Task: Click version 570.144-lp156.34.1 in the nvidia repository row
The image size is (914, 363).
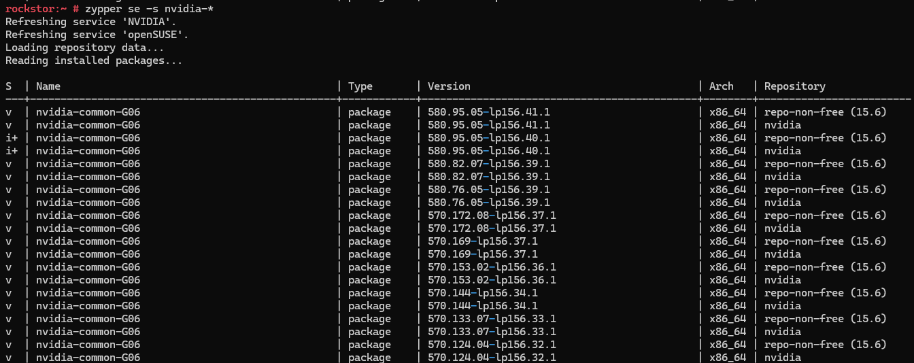Action: [483, 306]
